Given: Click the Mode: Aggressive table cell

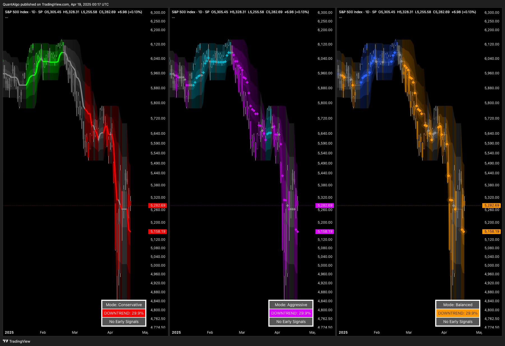Looking at the screenshot, I should 291,305.
